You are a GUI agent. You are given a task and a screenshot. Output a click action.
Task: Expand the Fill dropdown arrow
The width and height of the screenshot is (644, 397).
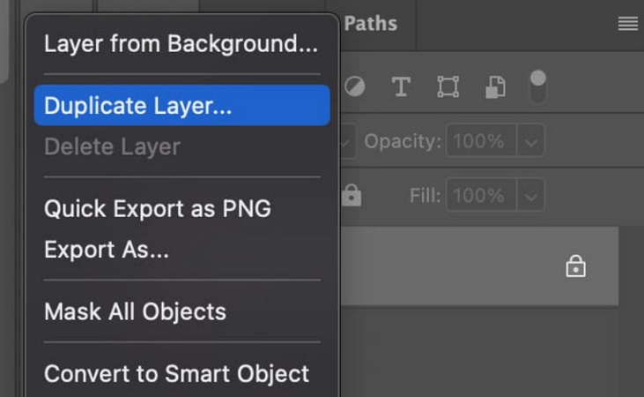(x=530, y=195)
